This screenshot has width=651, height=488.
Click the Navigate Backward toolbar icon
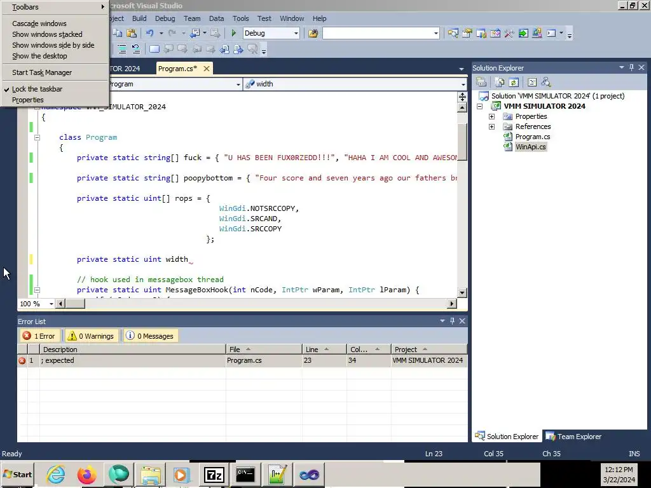point(195,33)
